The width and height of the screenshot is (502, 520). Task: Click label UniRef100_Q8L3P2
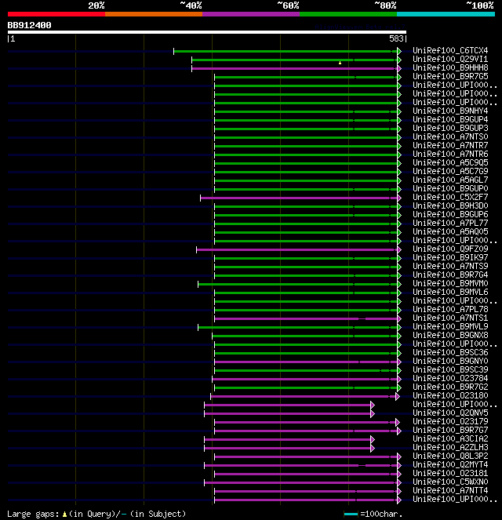(x=450, y=456)
